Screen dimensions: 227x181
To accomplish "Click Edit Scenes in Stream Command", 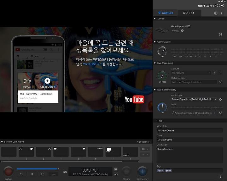I will pos(143,142).
